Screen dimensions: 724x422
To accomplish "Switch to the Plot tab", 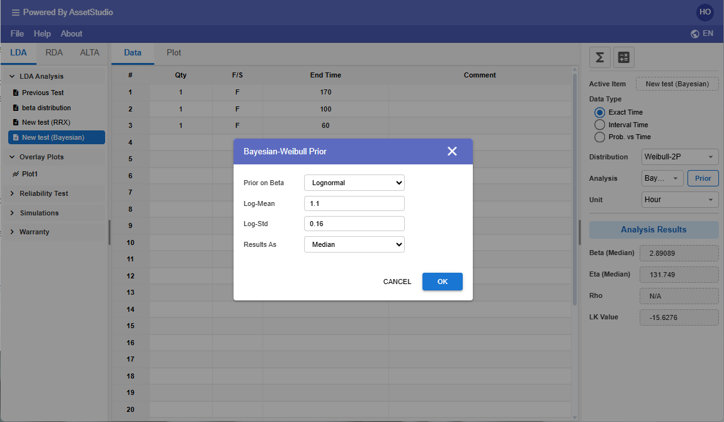I will click(x=174, y=53).
